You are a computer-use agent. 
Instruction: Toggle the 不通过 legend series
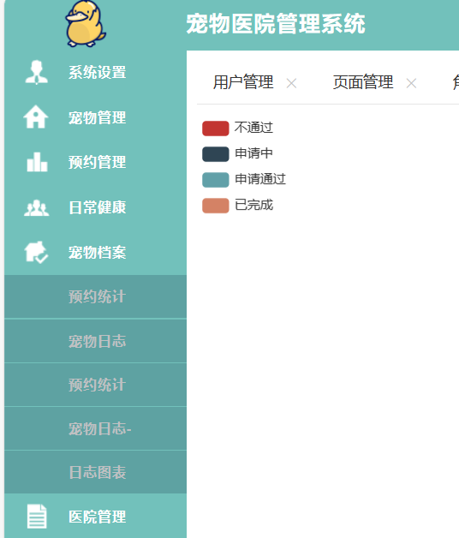pos(237,128)
